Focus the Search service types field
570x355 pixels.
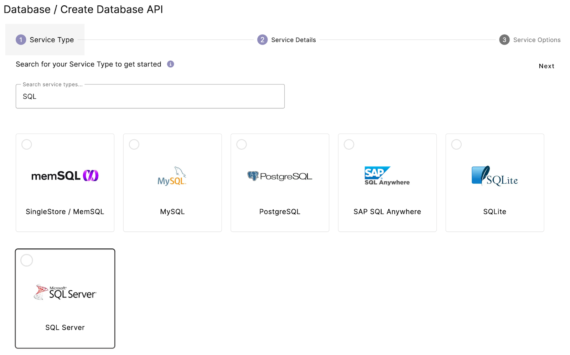click(150, 96)
